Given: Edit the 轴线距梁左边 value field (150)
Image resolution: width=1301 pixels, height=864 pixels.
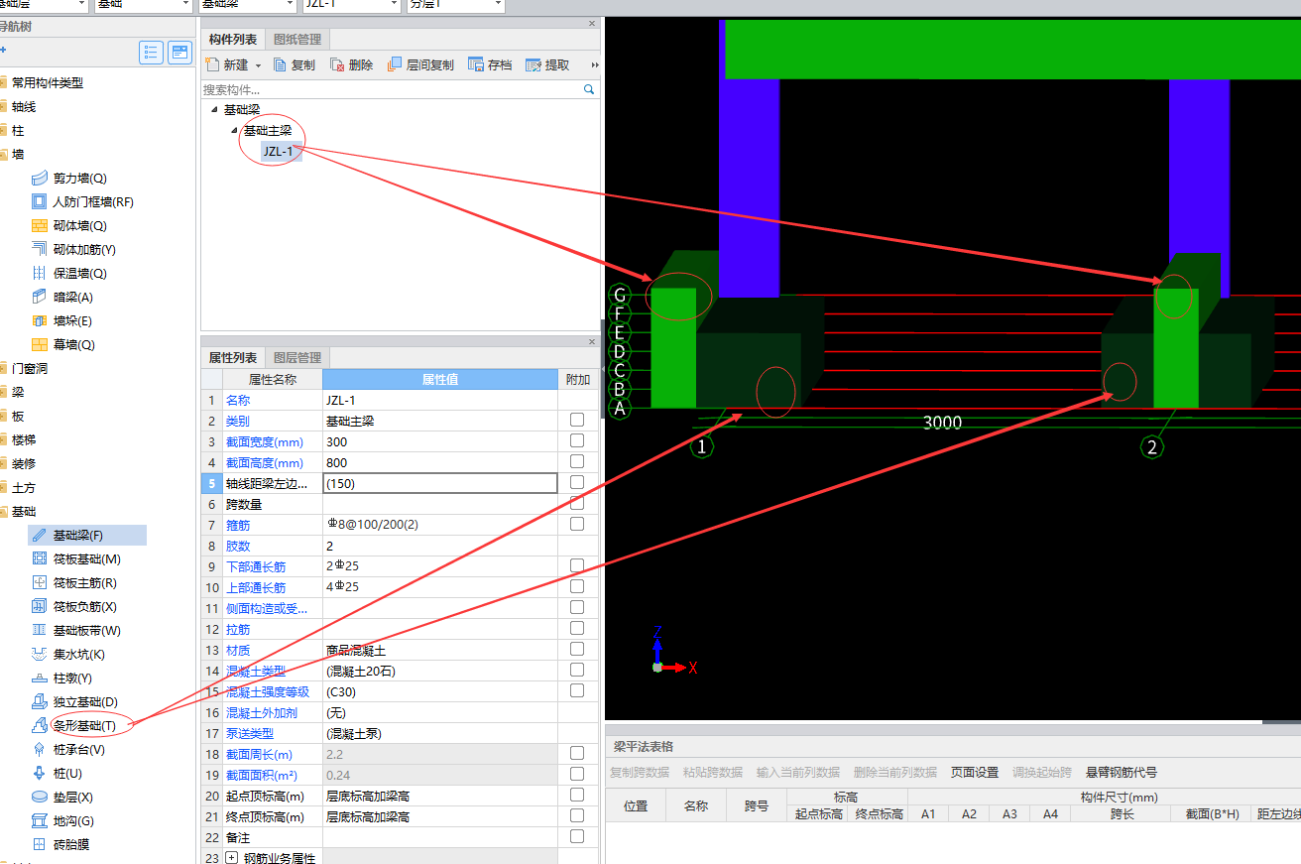Looking at the screenshot, I should point(440,483).
